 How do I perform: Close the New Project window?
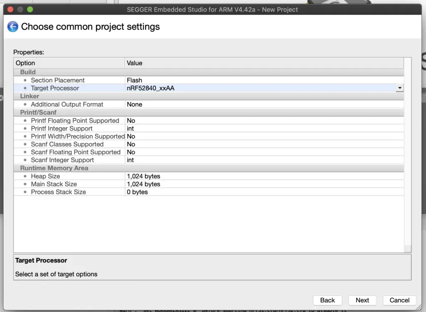click(x=10, y=10)
